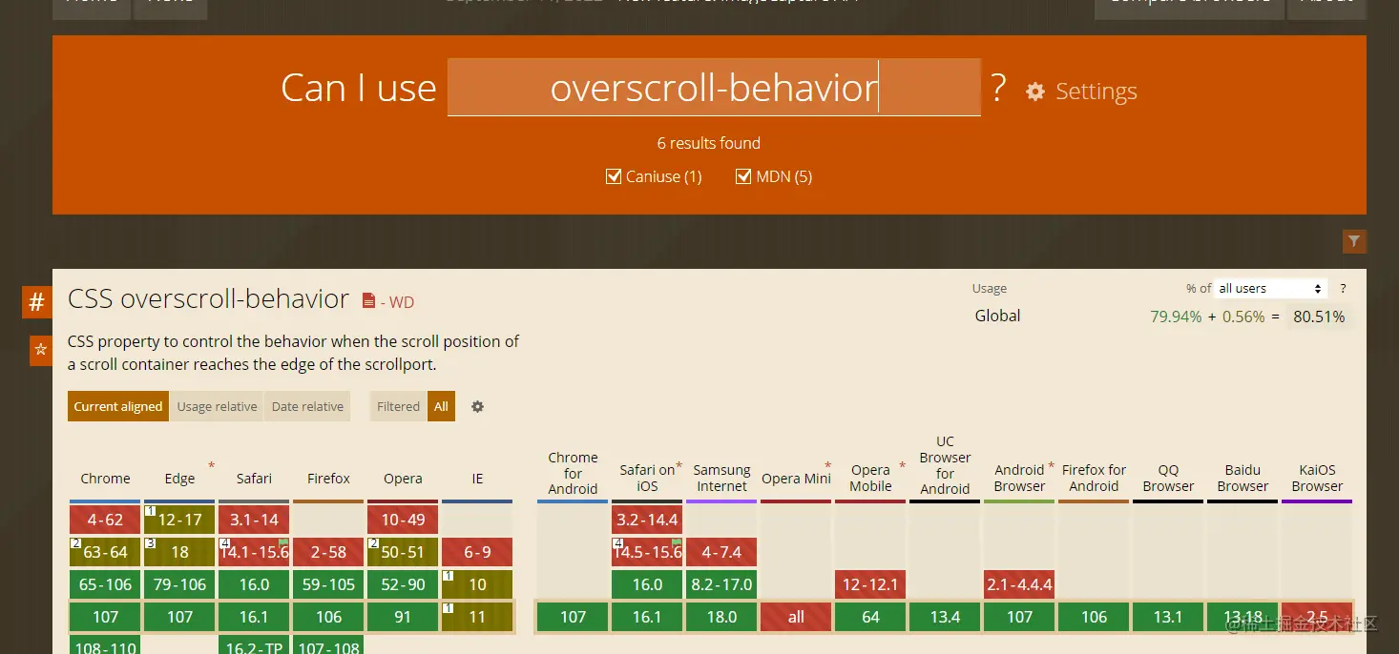The image size is (1399, 654).
Task: Click Firefox 59-105 version cell
Action: [328, 584]
